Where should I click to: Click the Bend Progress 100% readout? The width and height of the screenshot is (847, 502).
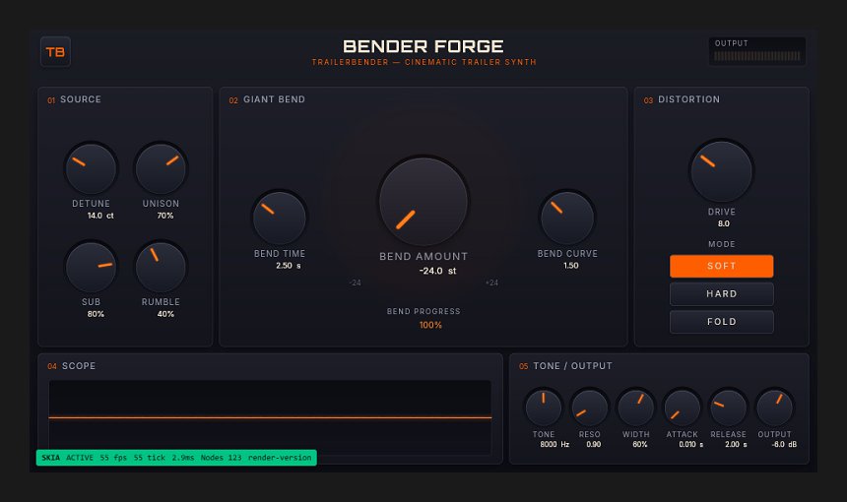[x=430, y=325]
